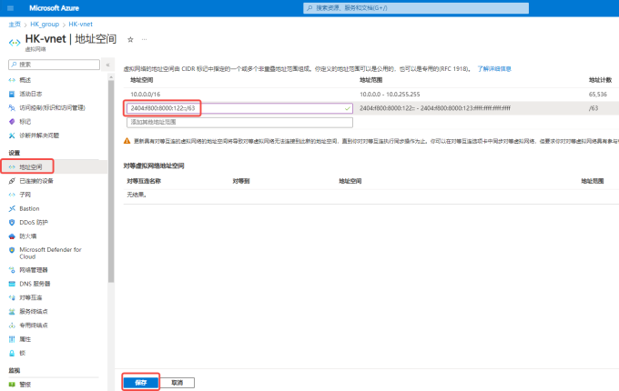Open DDoS 防护 protection settings
Viewport: 619px width, 391px height.
(34, 222)
